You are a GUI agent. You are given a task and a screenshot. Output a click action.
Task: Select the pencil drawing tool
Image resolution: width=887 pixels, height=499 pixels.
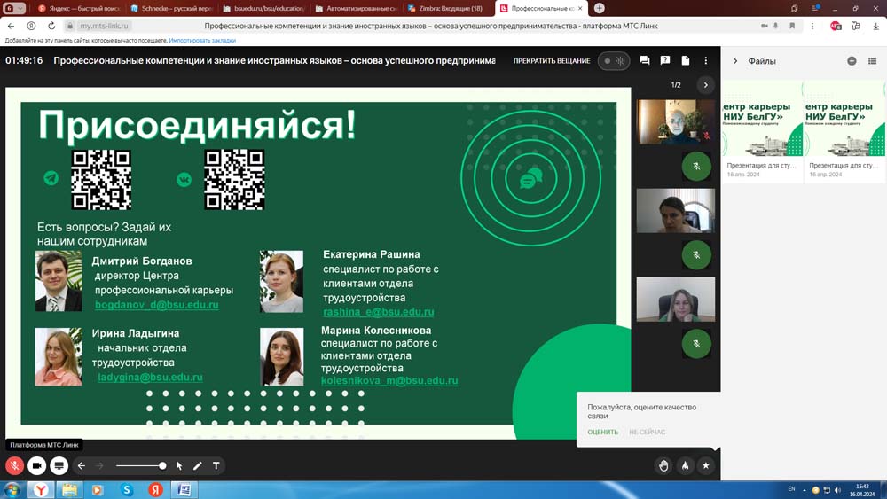[198, 465]
